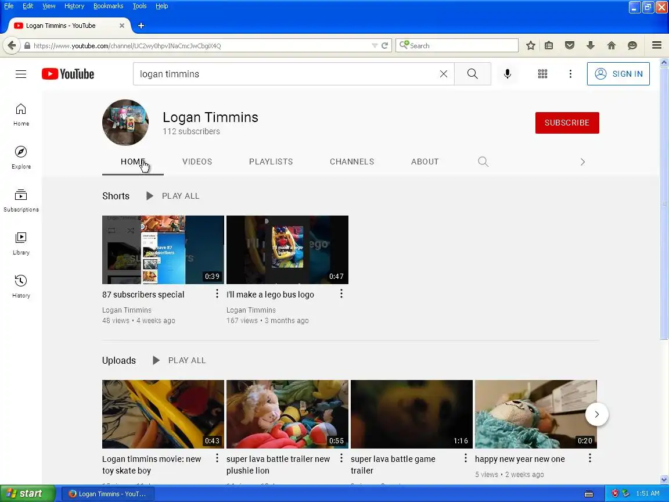Open the View menu
This screenshot has height=502, width=669.
(49, 6)
